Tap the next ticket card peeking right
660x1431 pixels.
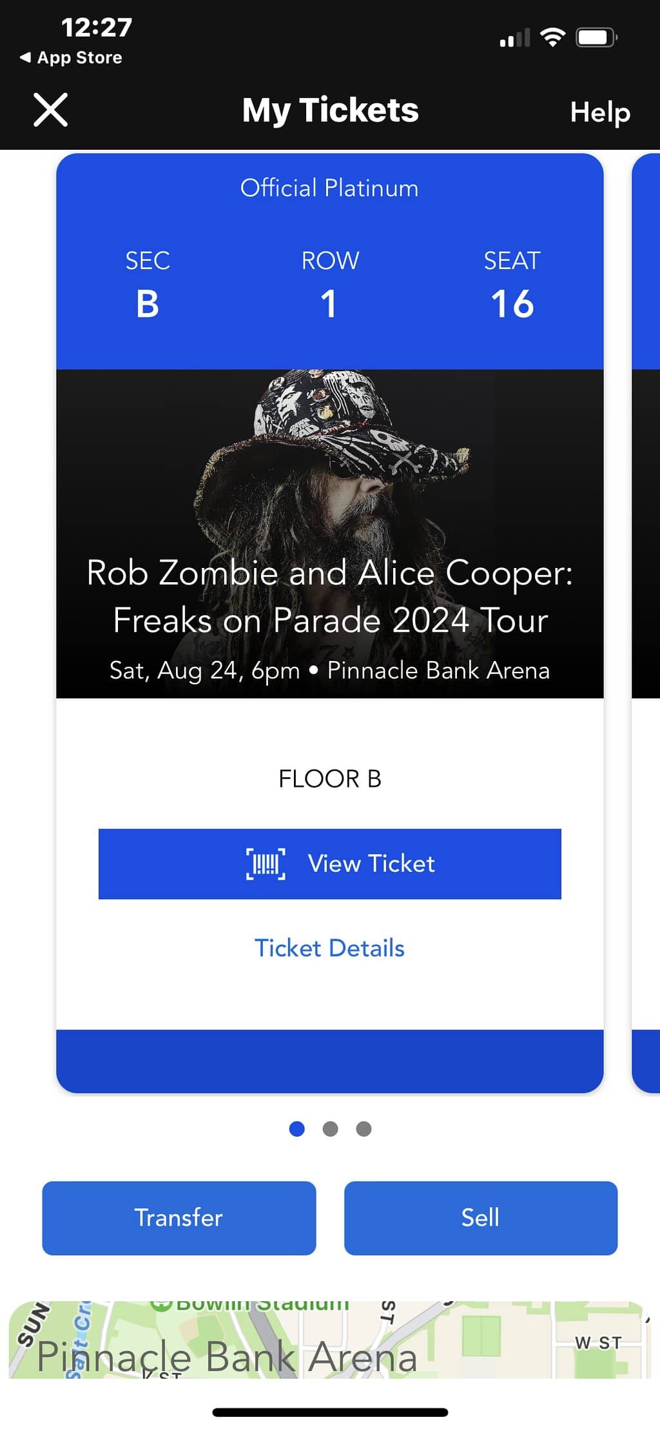(646, 620)
